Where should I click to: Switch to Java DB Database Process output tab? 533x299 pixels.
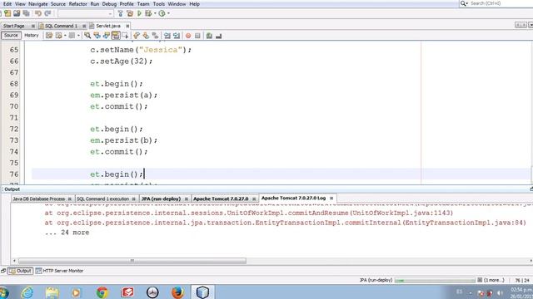(x=39, y=199)
